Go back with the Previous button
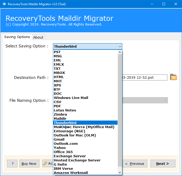The width and height of the screenshot is (182, 176). coord(135,164)
